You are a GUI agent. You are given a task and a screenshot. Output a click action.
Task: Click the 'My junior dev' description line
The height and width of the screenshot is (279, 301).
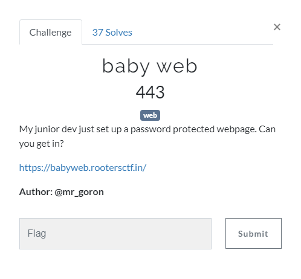pos(147,129)
